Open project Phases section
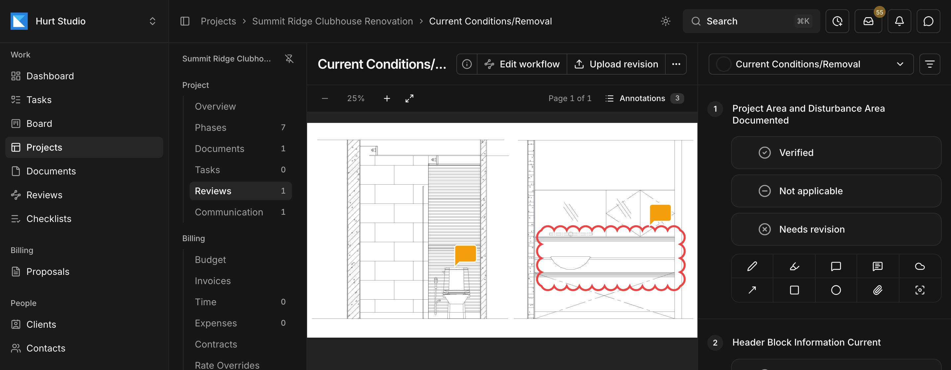Viewport: 951px width, 370px height. click(240, 128)
